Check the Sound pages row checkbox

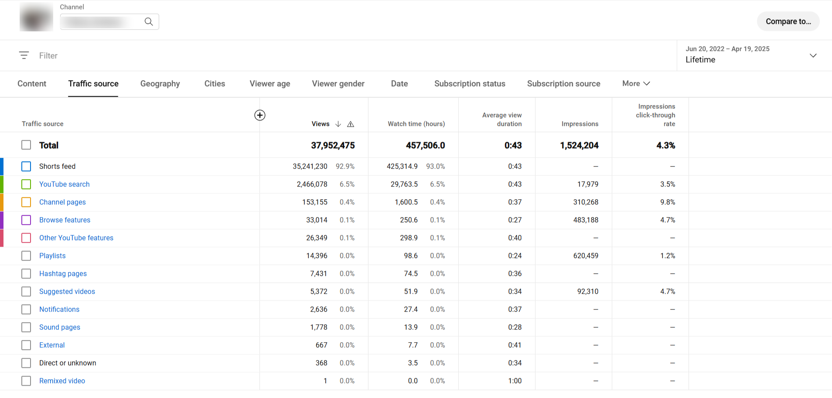[26, 327]
